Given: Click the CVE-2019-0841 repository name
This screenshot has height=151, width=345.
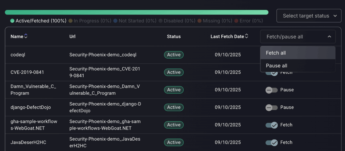Looking at the screenshot, I should pos(27,72).
